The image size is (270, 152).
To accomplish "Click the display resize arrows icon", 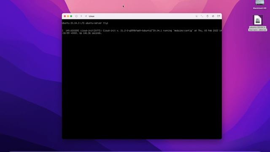I will 202,16.
